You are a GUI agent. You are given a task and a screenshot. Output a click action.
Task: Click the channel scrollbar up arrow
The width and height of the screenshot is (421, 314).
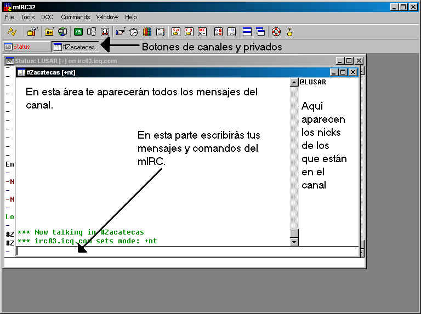294,82
